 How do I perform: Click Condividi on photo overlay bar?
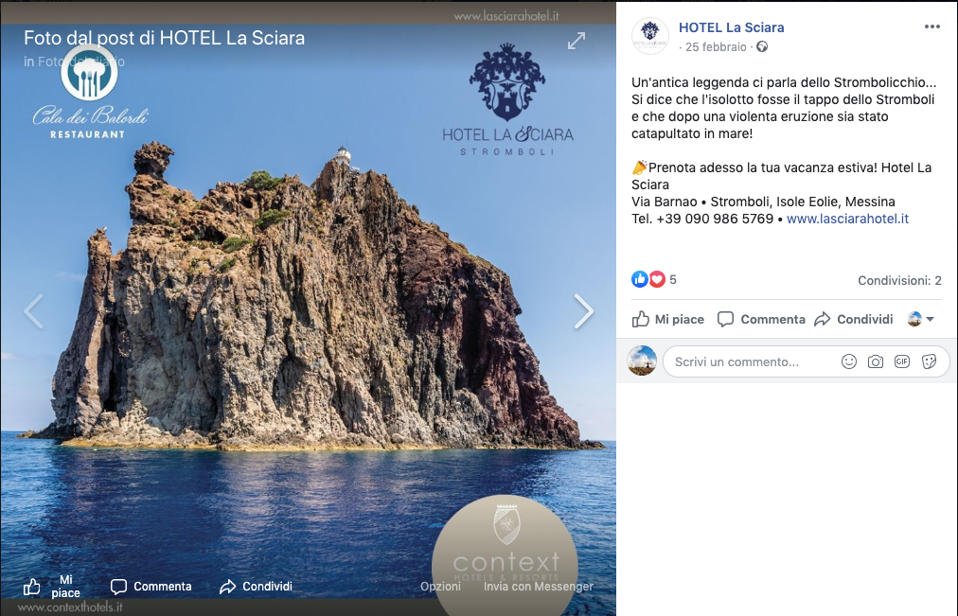256,586
